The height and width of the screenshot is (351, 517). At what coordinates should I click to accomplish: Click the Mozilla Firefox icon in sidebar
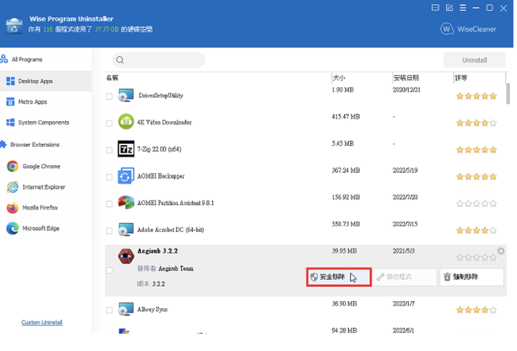[13, 208]
